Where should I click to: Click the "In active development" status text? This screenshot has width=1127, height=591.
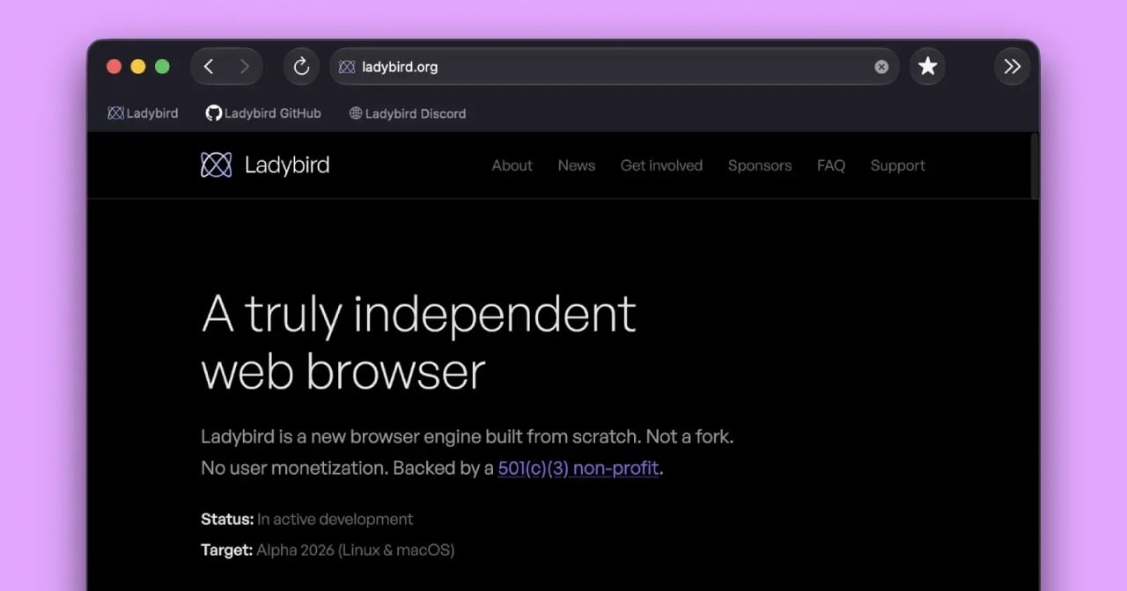(x=335, y=519)
